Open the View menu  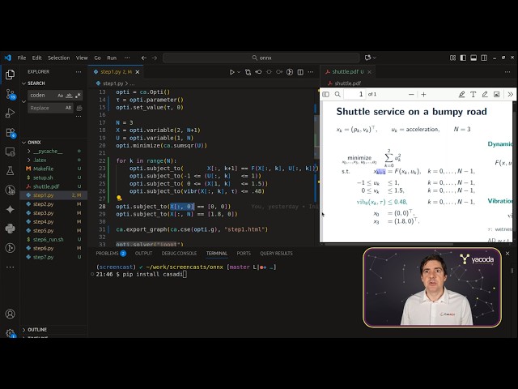tap(82, 58)
